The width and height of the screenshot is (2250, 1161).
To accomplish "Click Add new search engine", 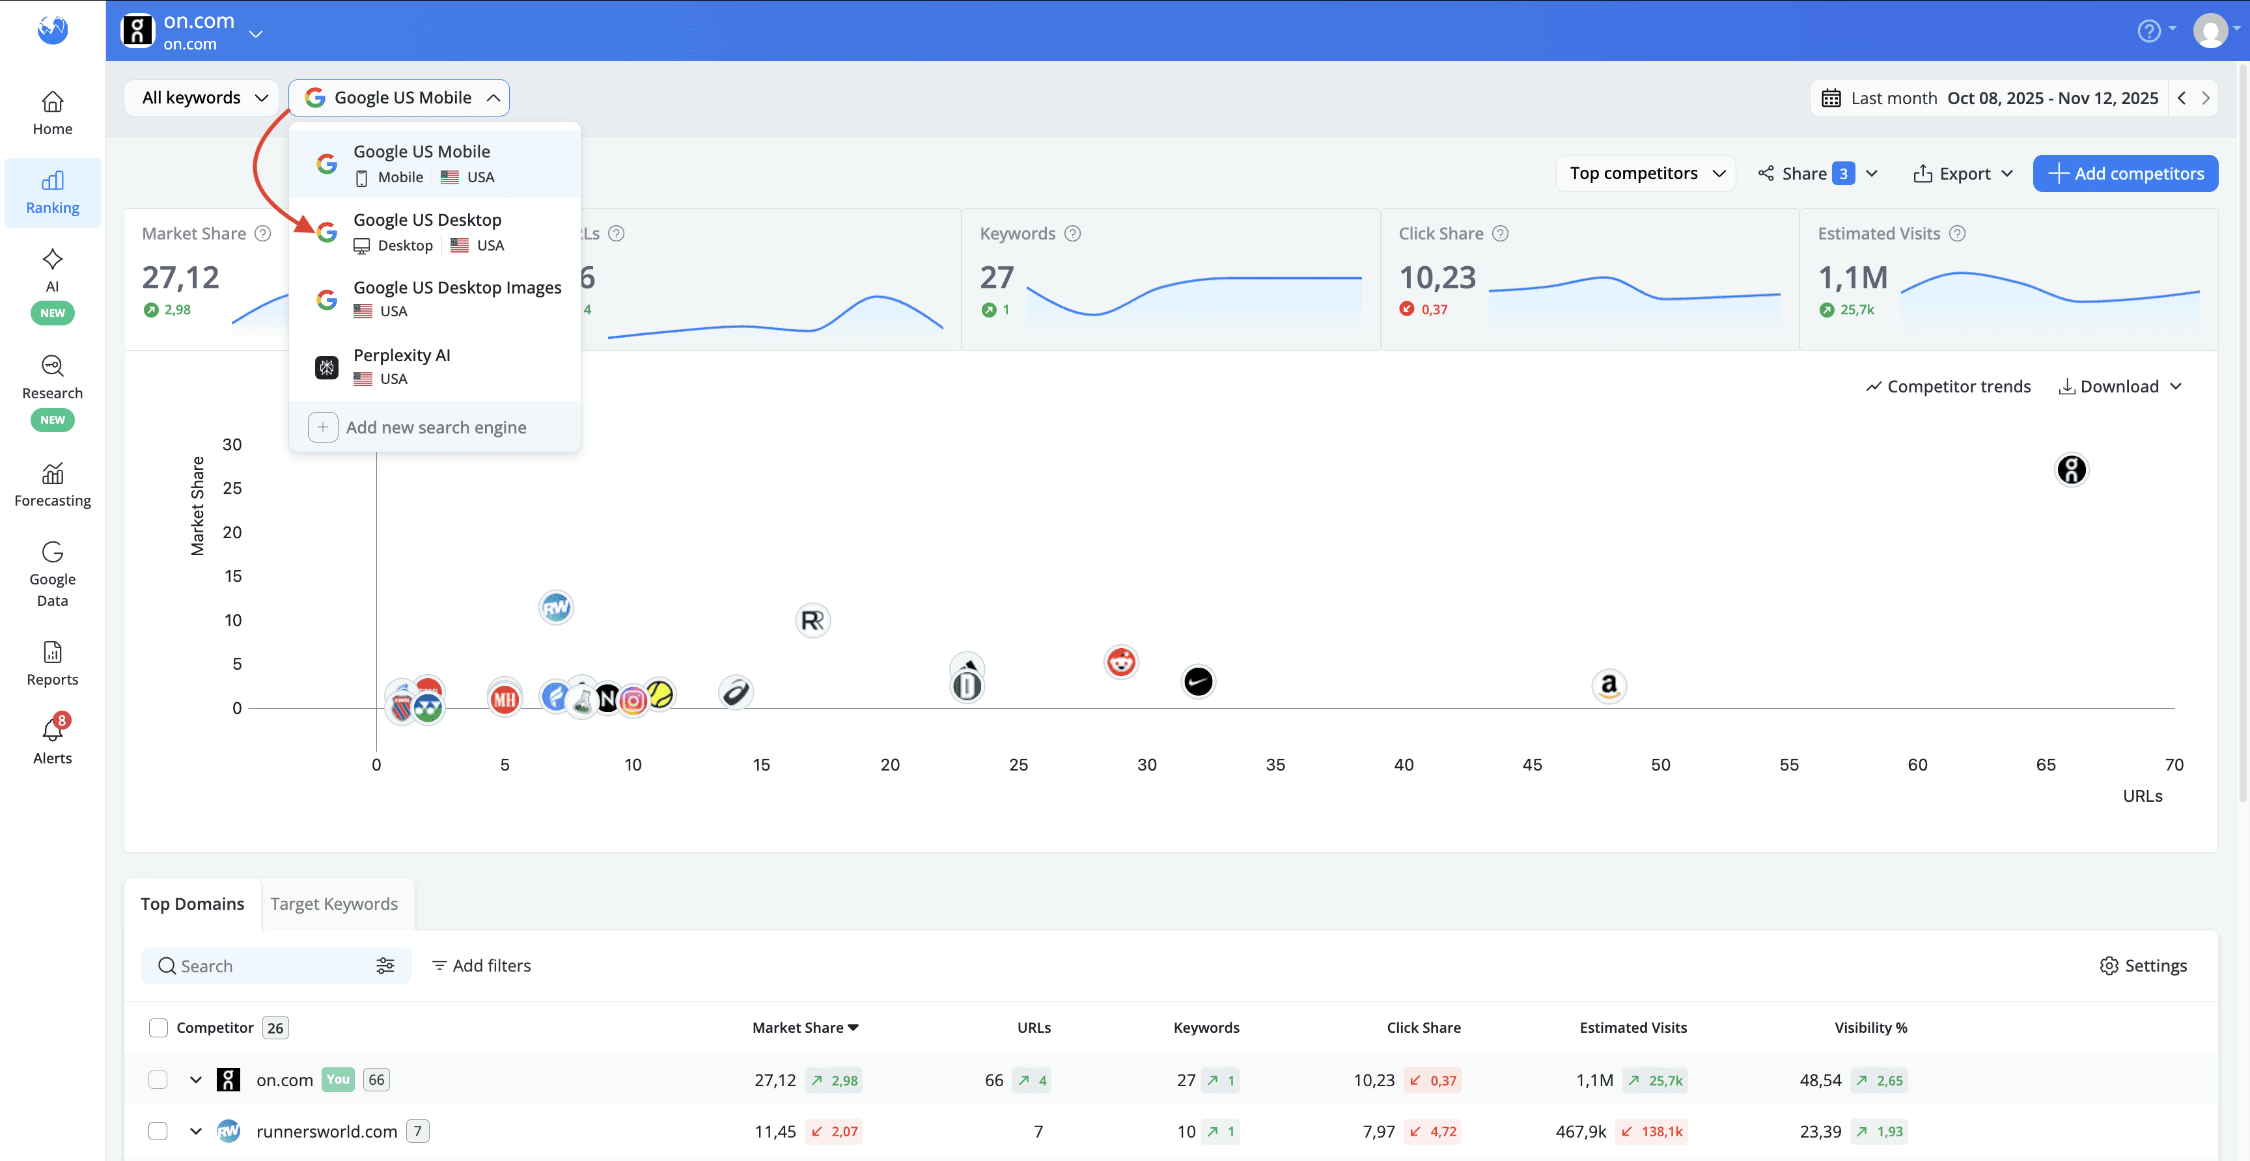I will [x=434, y=427].
